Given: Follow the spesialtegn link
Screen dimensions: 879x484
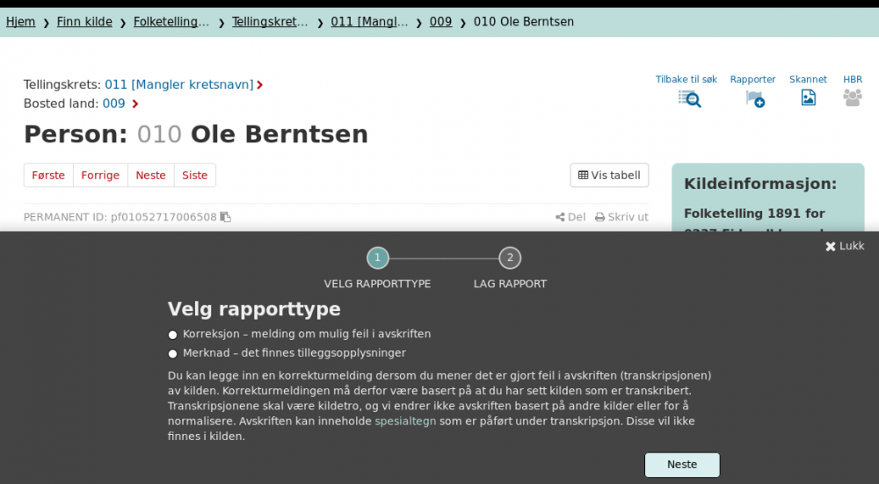Looking at the screenshot, I should pos(405,421).
